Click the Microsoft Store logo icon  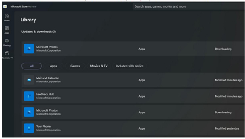click(5, 6)
